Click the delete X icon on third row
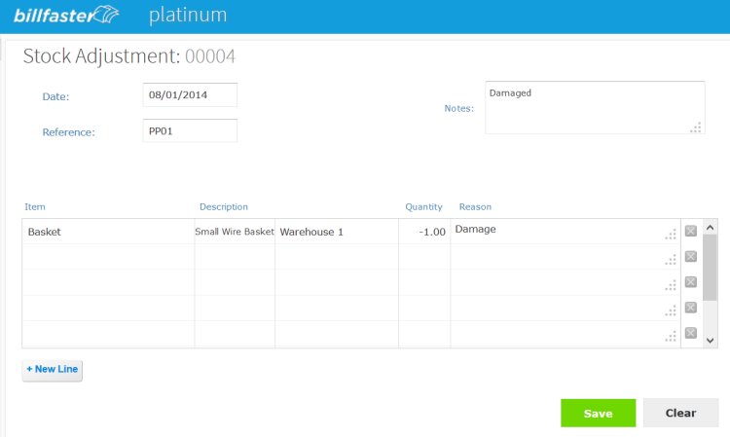Screen dimensions: 730x437 (x=690, y=282)
